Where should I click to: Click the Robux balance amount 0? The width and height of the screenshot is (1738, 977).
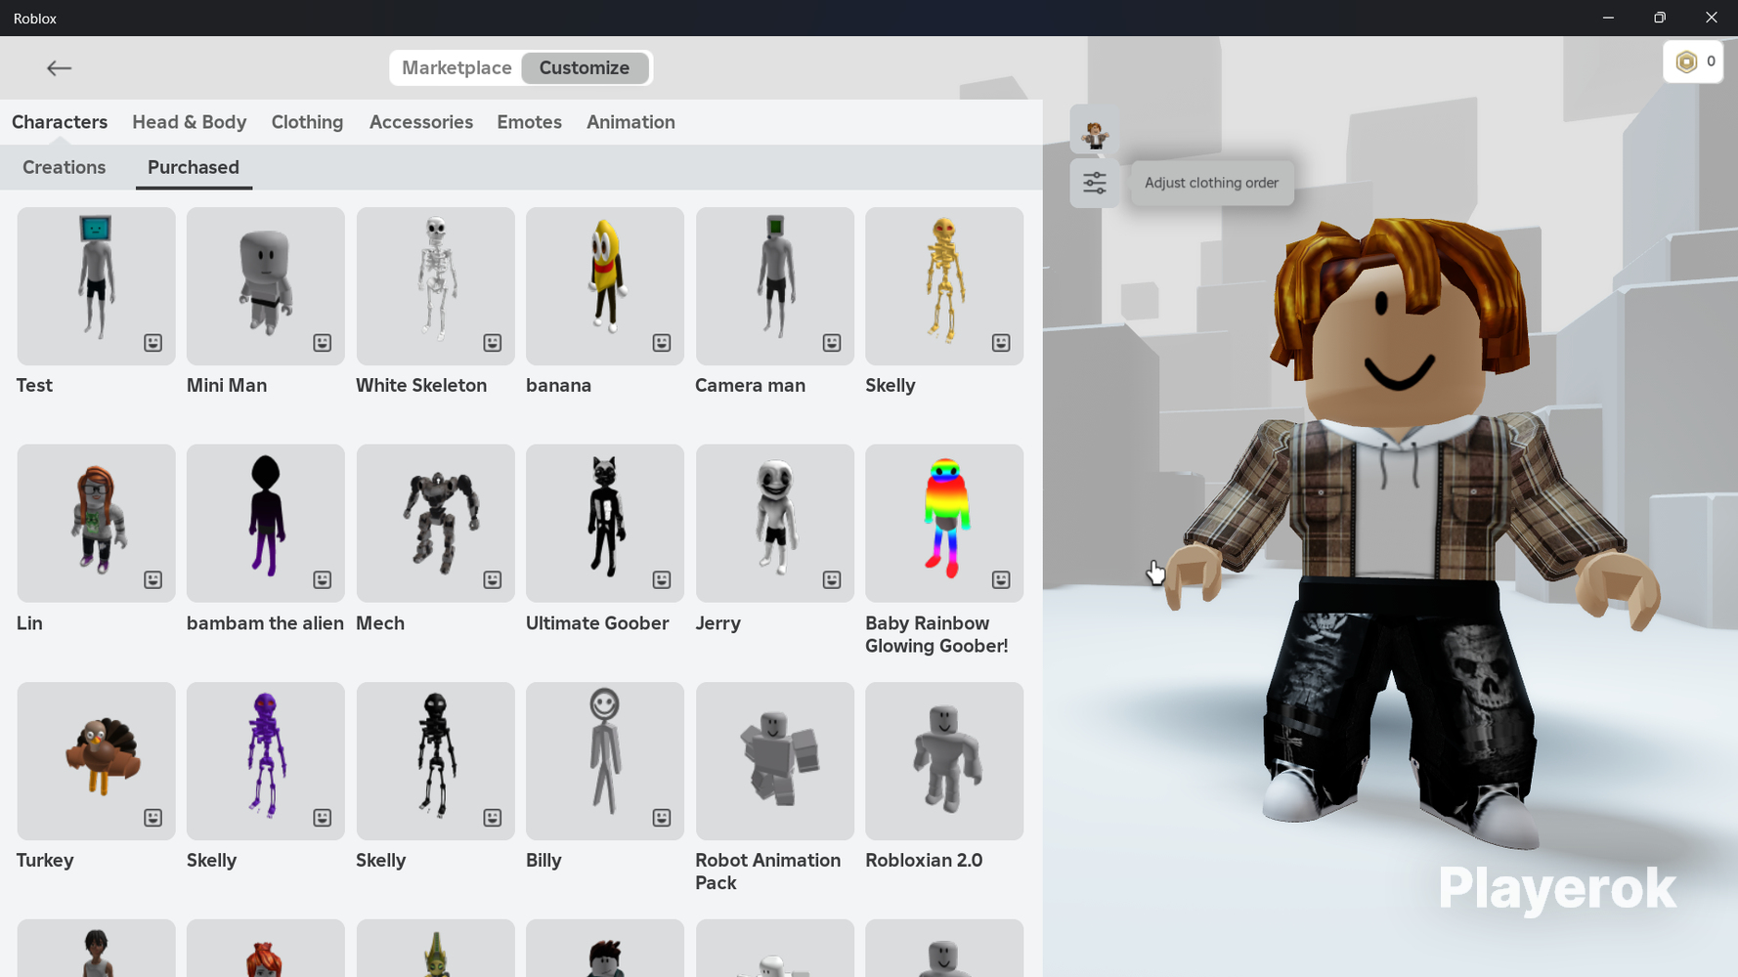point(1711,62)
